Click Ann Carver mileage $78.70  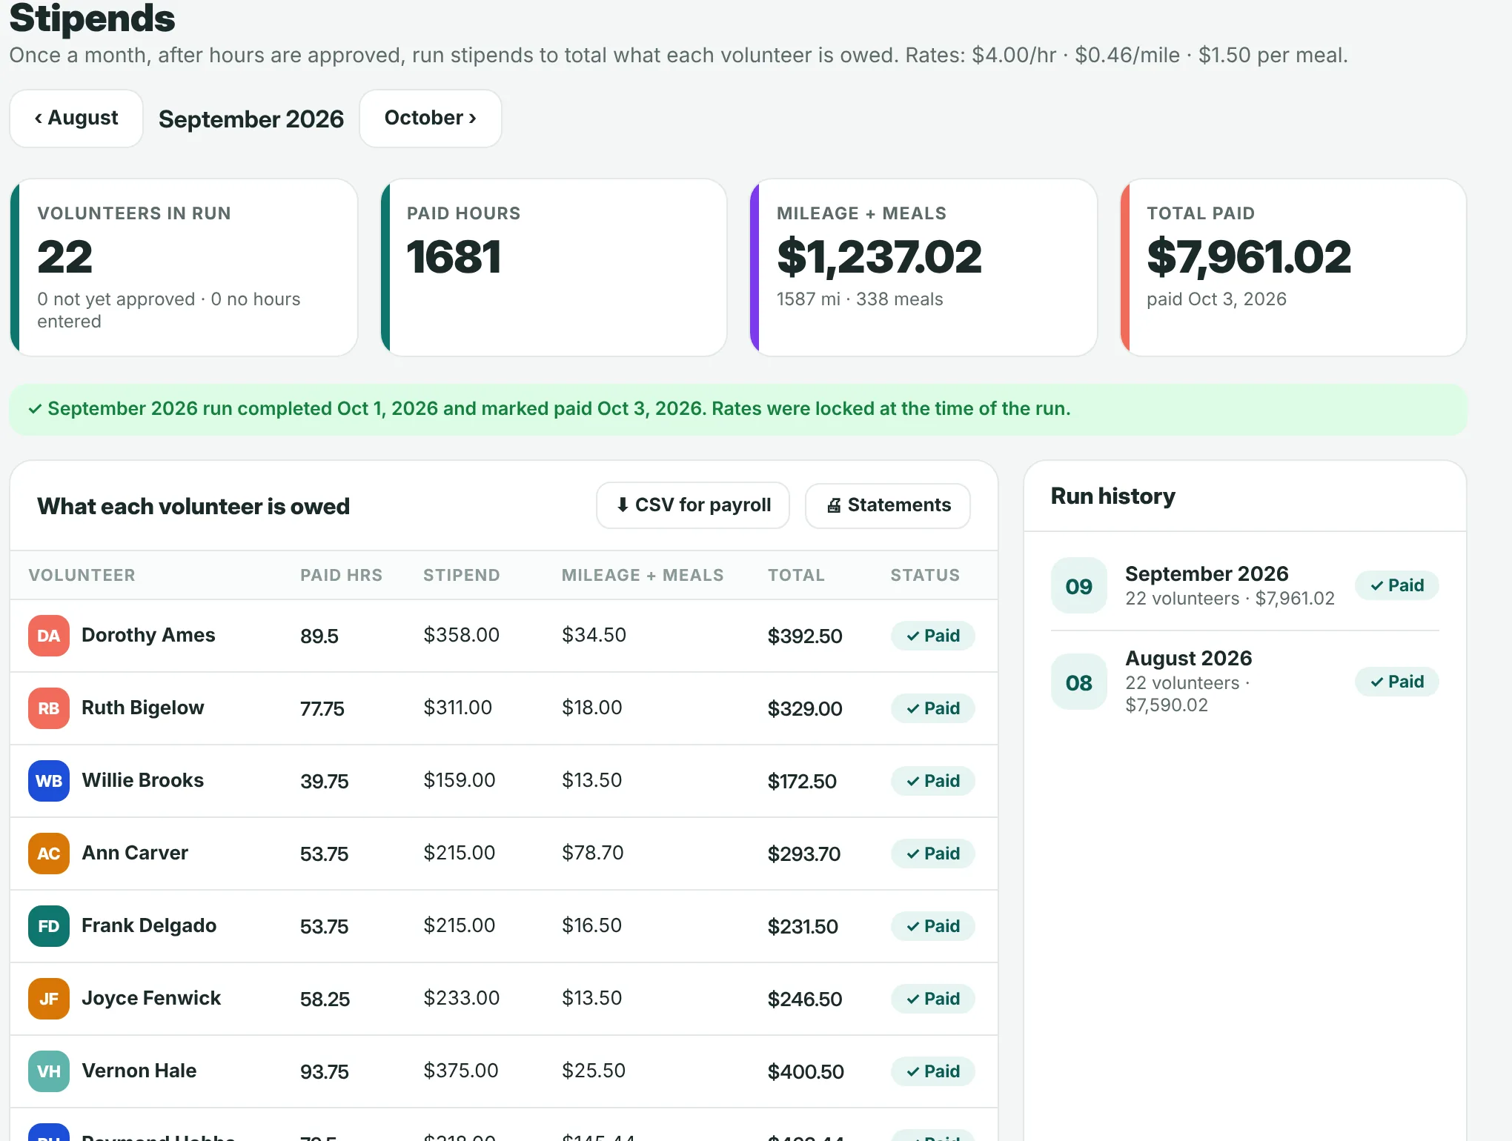(593, 853)
